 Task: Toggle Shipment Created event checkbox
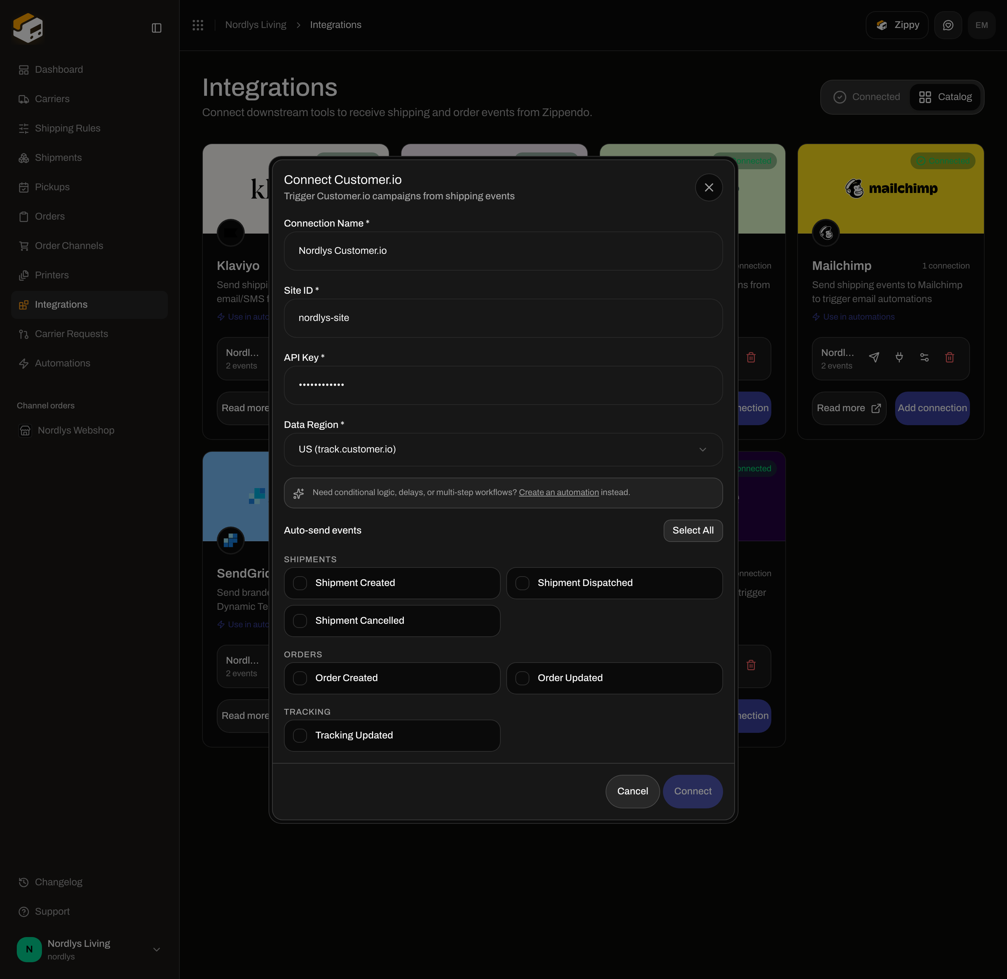(x=300, y=583)
